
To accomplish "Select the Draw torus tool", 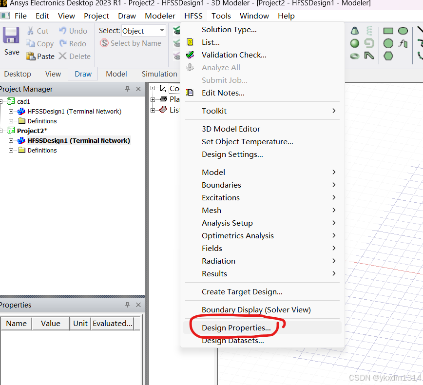I will click(355, 56).
